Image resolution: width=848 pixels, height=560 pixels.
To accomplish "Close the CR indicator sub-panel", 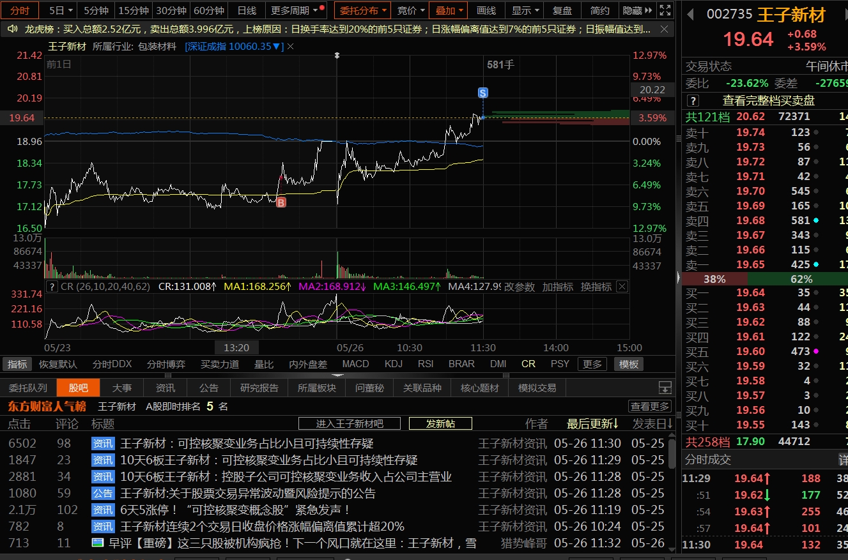I will 622,287.
